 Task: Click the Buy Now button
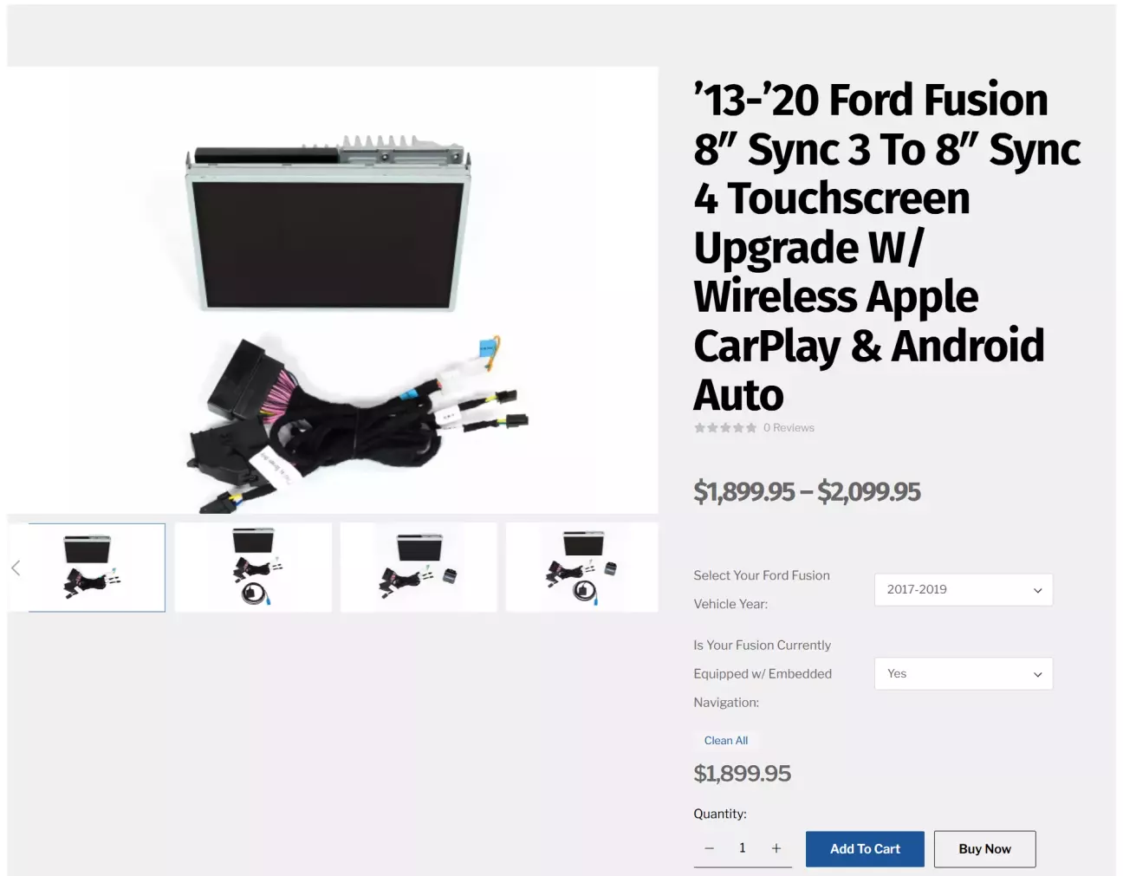984,849
